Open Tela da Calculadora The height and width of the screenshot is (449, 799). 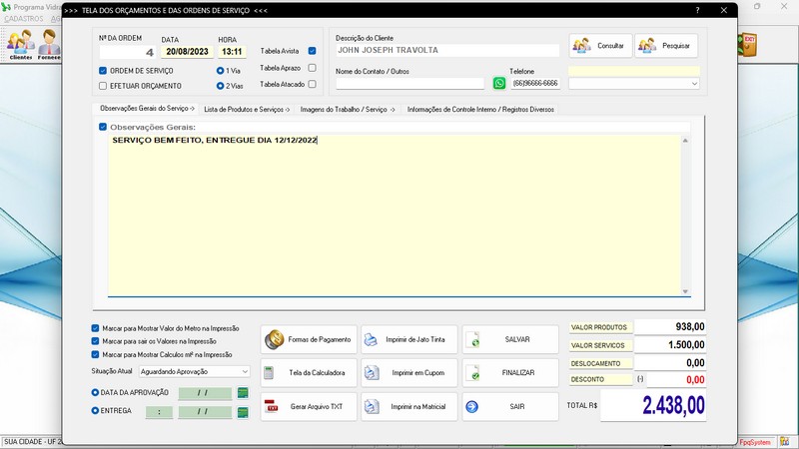[309, 373]
